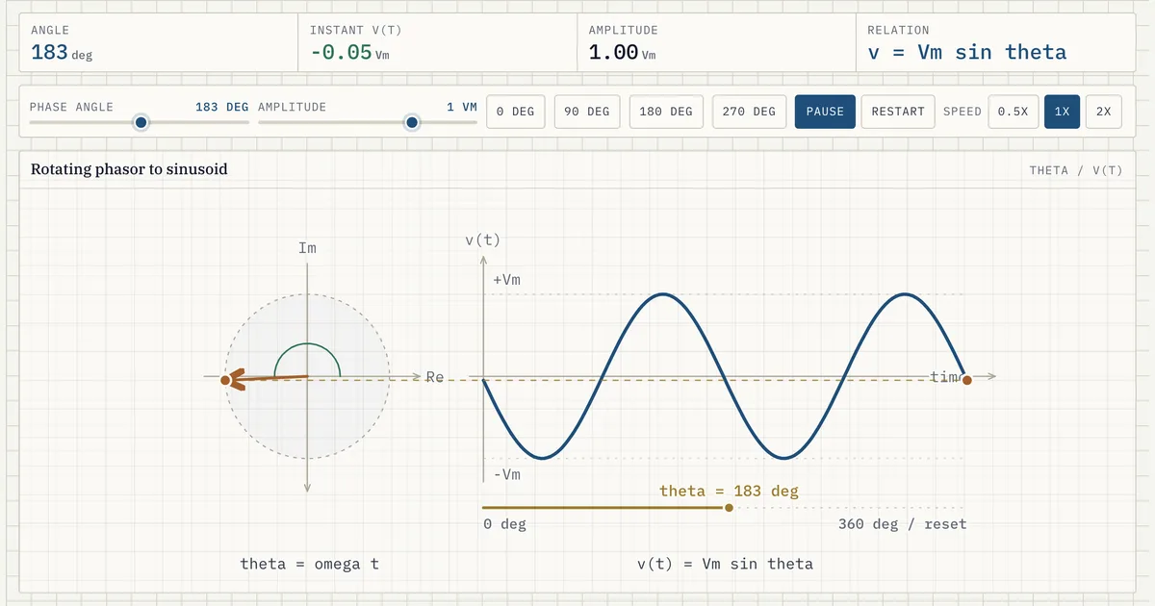Screen dimensions: 1155x606
Task: Click the Phase Angle slider handle
Action: pos(141,122)
